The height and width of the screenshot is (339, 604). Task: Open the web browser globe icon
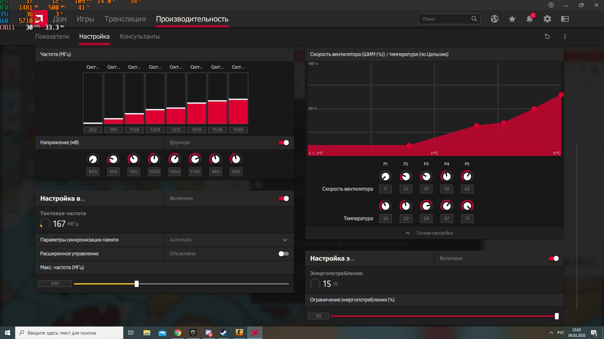click(x=494, y=19)
